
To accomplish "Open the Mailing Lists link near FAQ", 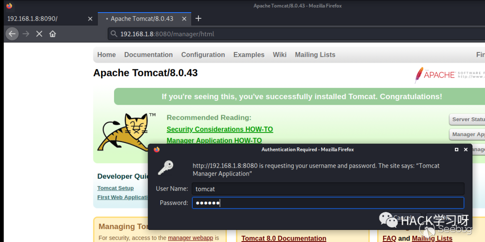I will pos(432,238).
